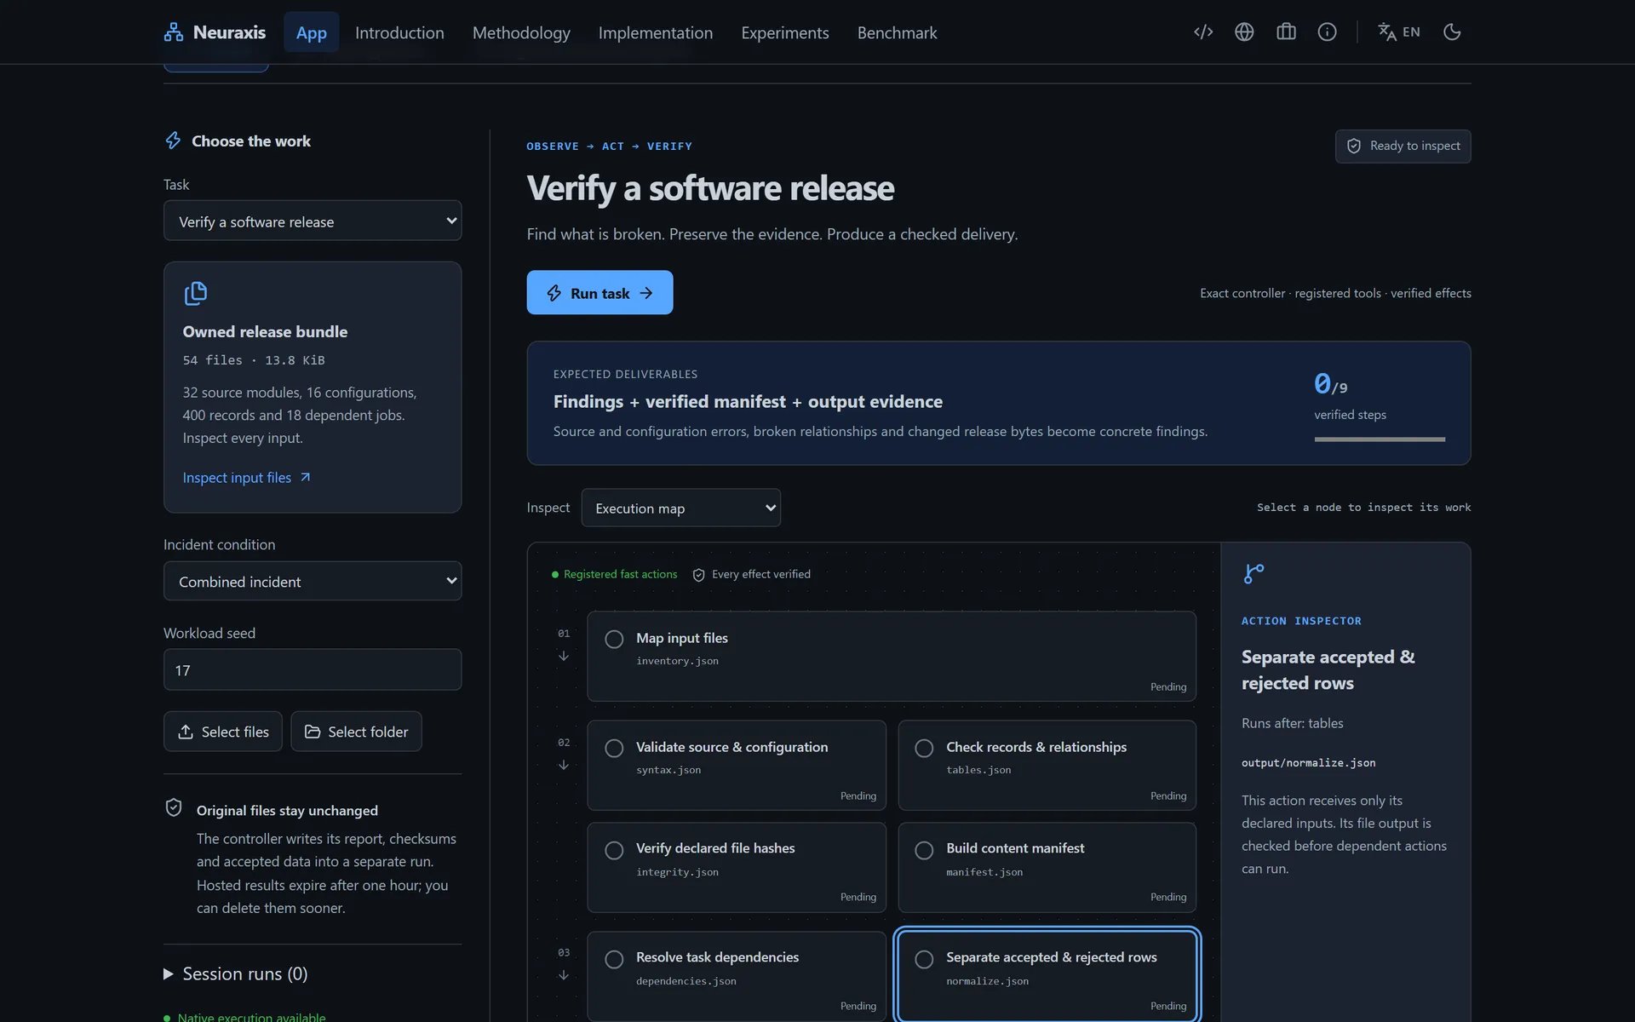This screenshot has width=1635, height=1022.
Task: Select the Map input files status circle
Action: (614, 639)
